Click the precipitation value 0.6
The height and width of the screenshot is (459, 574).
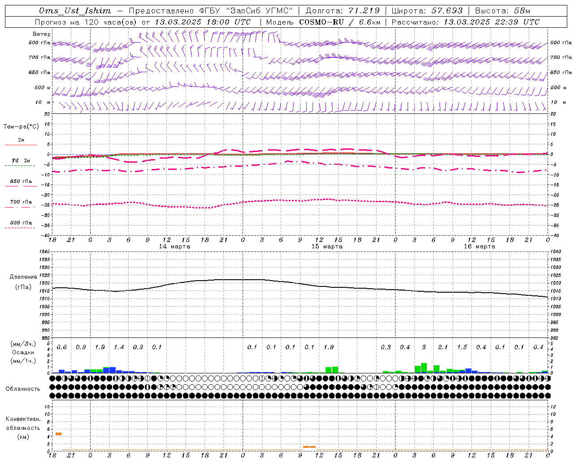tap(62, 347)
